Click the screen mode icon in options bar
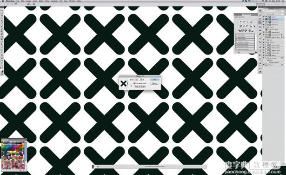 pos(34,4)
